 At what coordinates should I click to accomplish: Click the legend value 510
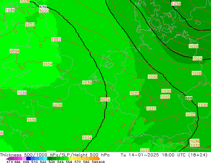(x=35, y=162)
